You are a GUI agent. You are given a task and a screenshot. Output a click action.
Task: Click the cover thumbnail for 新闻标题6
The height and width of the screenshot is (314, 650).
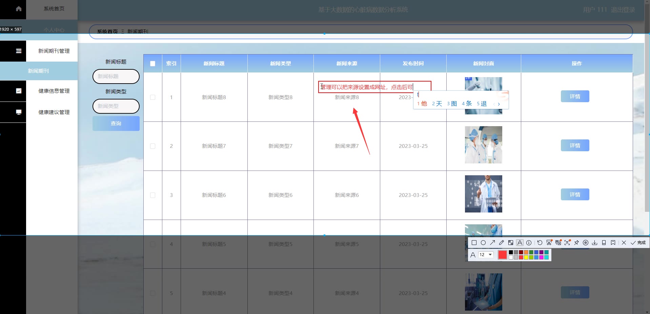pos(484,194)
